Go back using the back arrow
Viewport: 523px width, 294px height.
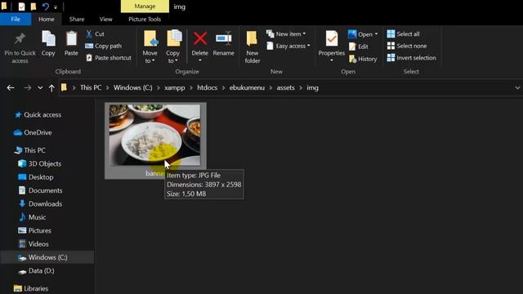pos(11,87)
